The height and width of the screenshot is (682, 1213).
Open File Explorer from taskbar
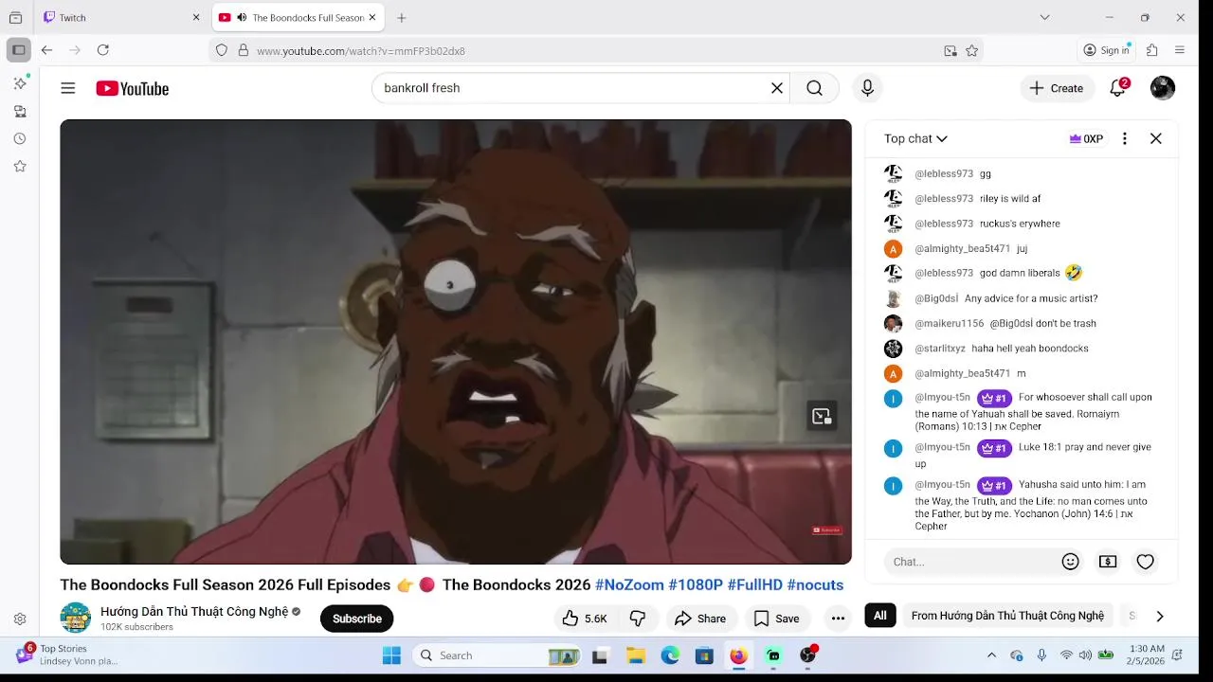point(636,655)
